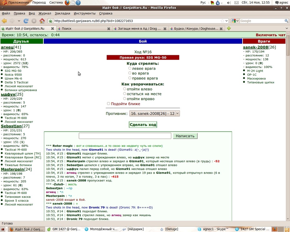Choose 'отойти влево' dodge option
This screenshot has height=232, width=290.
pyautogui.click(x=125, y=89)
